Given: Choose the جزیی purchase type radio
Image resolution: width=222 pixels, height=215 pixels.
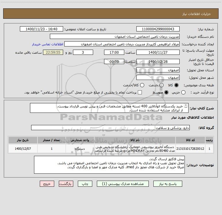Looking at the screenshot, I should tap(183, 92).
